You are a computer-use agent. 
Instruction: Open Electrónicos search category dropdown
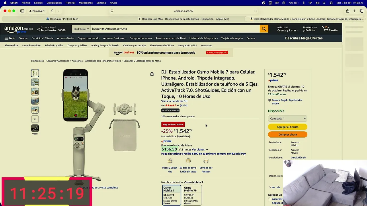pyautogui.click(x=81, y=29)
